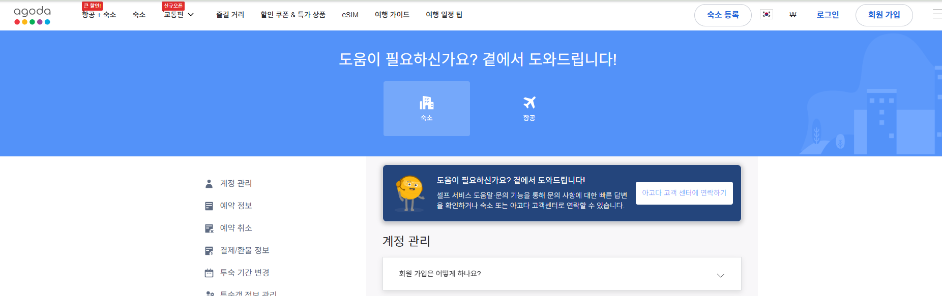This screenshot has width=942, height=296.
Task: Select 계정 관리 in the sidebar
Action: [236, 183]
